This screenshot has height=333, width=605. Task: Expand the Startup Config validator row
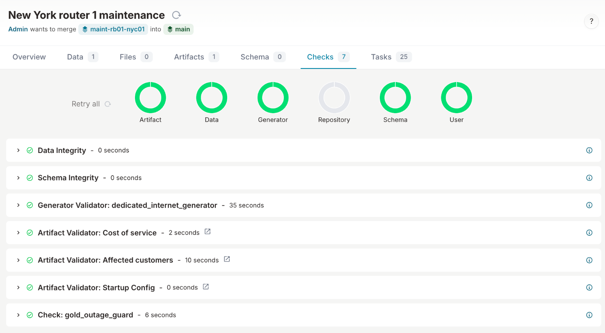click(18, 287)
